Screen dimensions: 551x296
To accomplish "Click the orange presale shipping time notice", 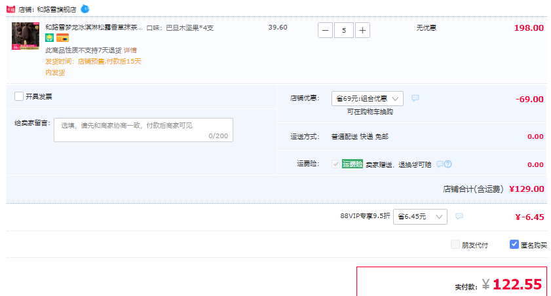I will pyautogui.click(x=93, y=67).
